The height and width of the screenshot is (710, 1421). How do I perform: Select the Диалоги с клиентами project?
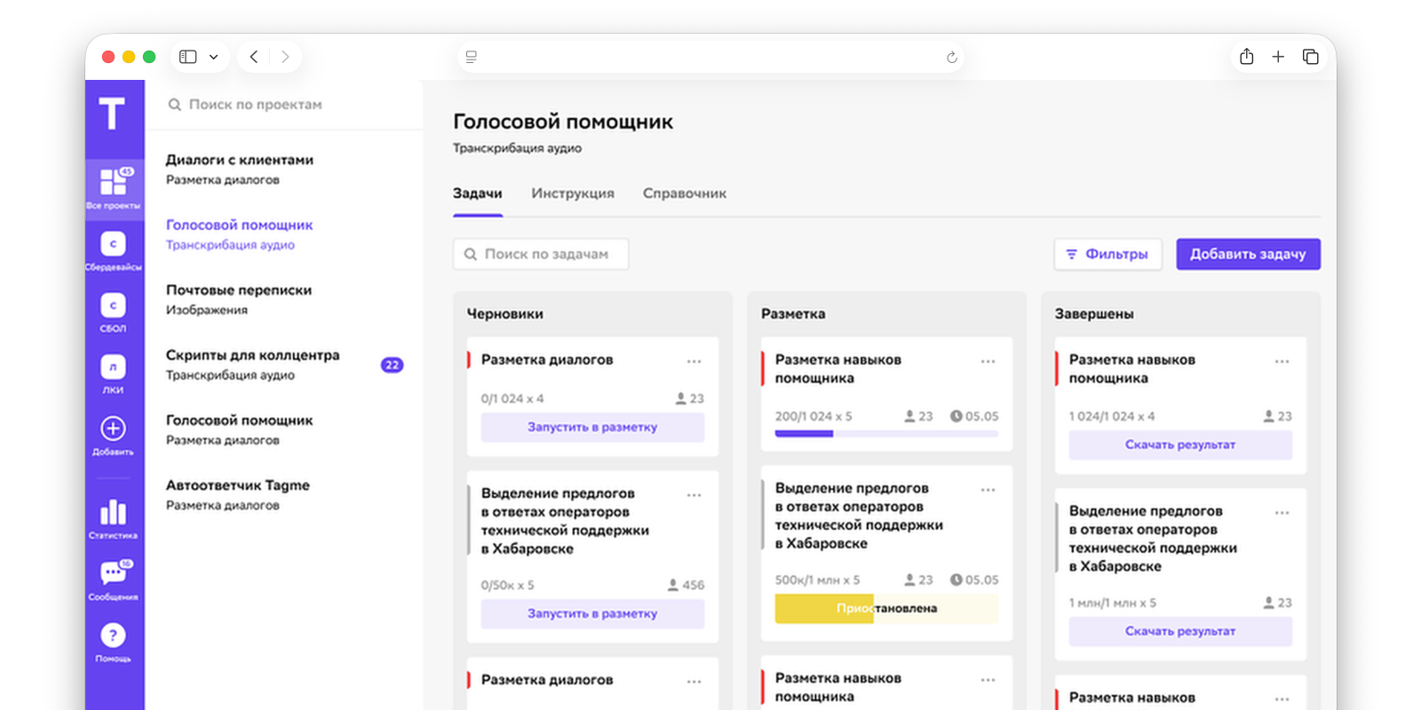pyautogui.click(x=284, y=170)
